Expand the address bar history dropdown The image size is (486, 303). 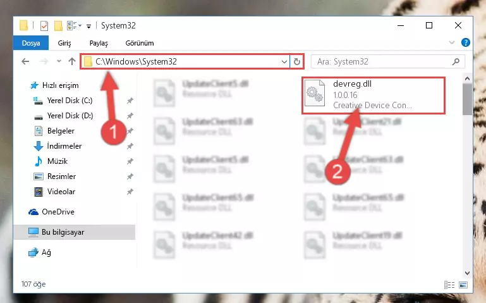(284, 62)
